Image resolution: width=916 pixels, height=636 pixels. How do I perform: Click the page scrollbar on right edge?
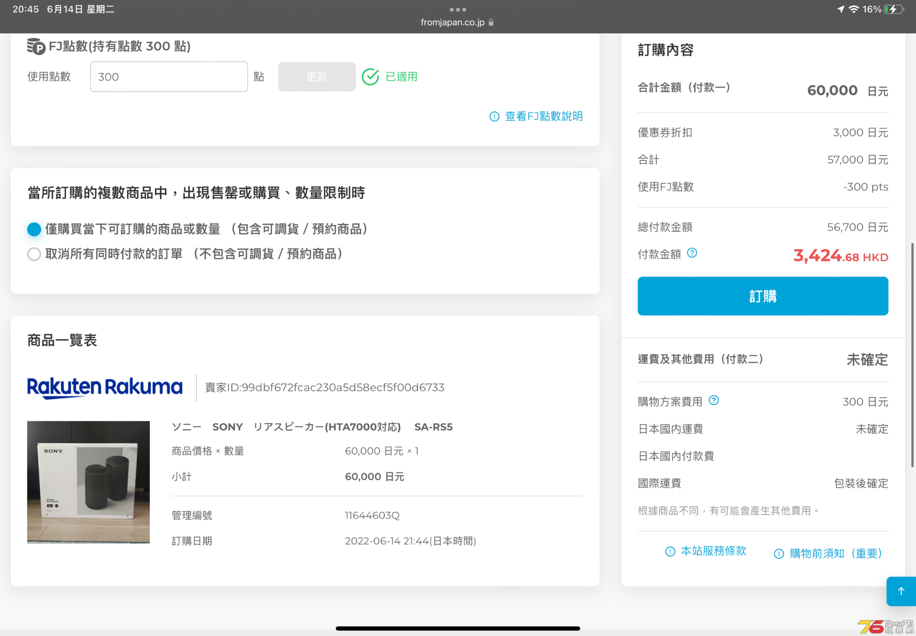[912, 355]
